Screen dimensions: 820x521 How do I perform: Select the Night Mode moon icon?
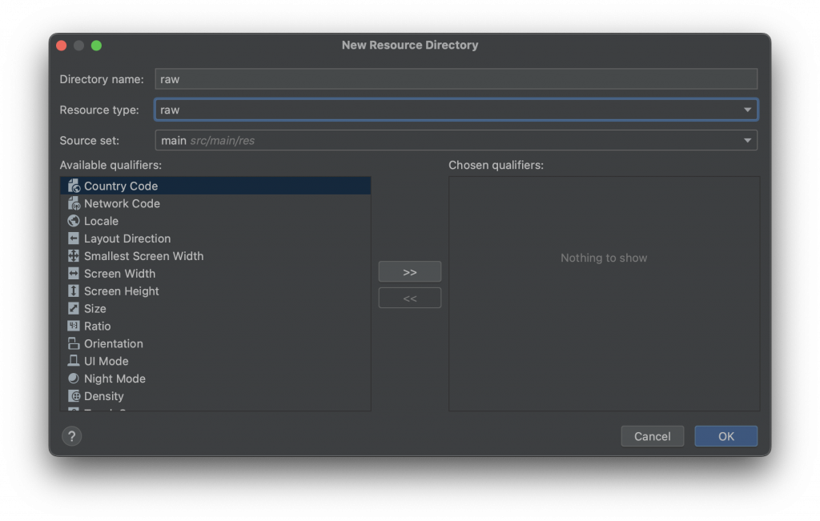click(74, 379)
